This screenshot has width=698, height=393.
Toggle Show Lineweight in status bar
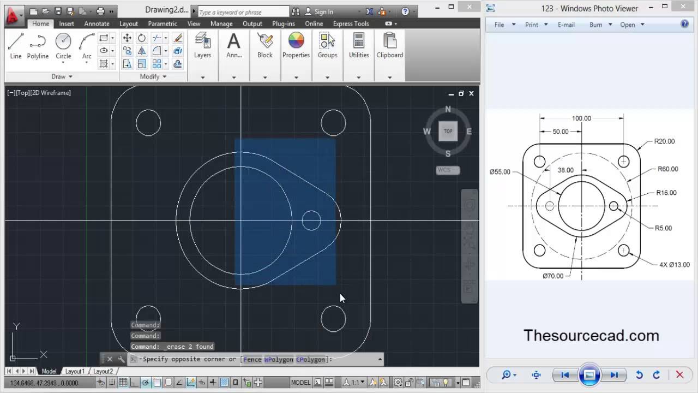(x=213, y=383)
